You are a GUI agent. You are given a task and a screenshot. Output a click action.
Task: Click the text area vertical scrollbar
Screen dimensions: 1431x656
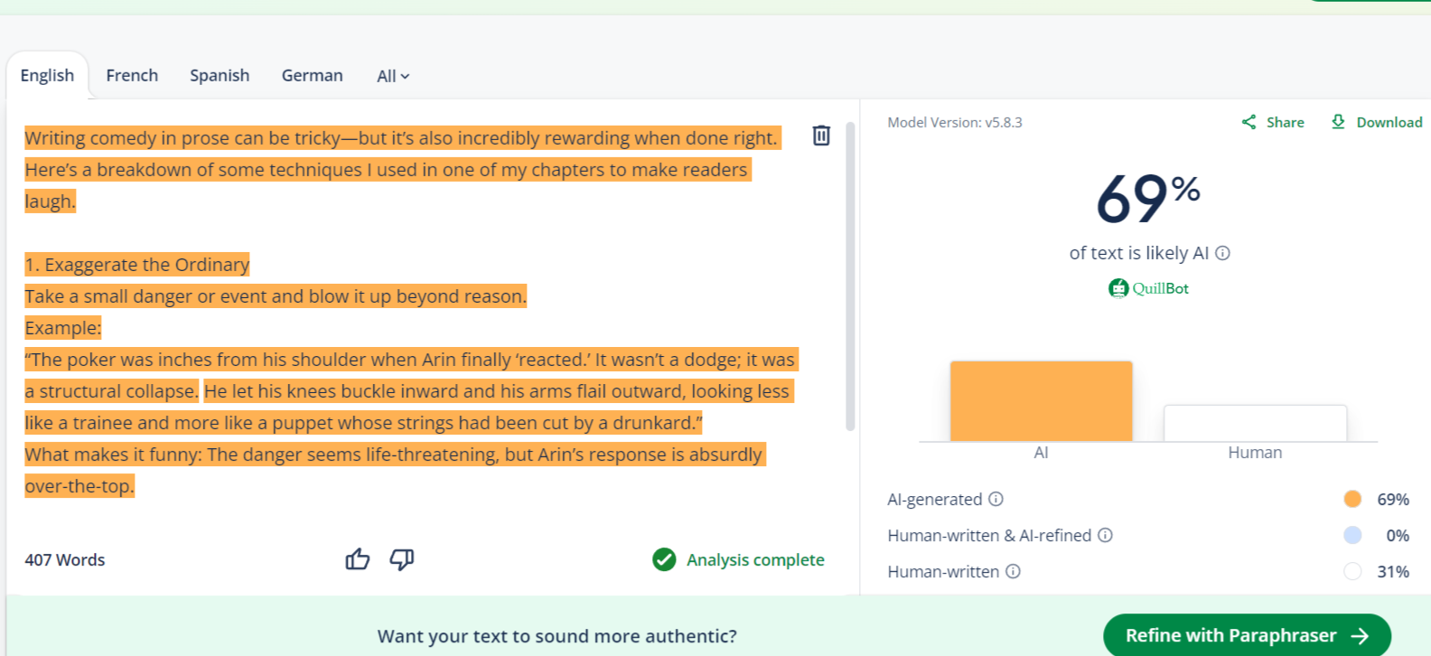[849, 276]
